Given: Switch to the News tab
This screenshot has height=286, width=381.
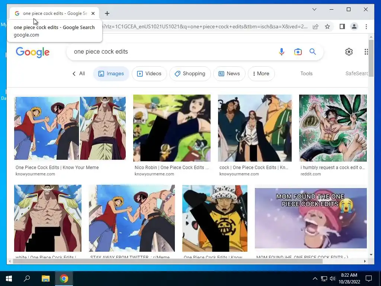Looking at the screenshot, I should tap(229, 73).
